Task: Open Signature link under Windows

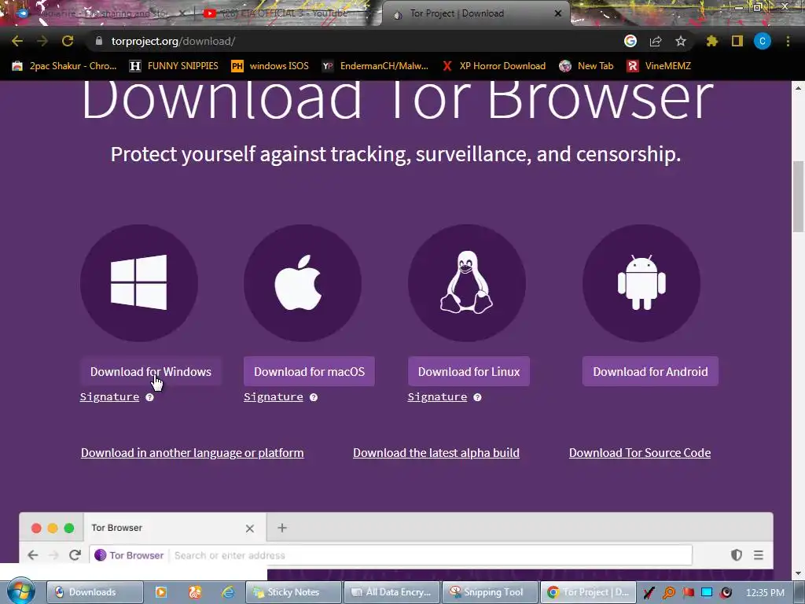Action: point(109,397)
